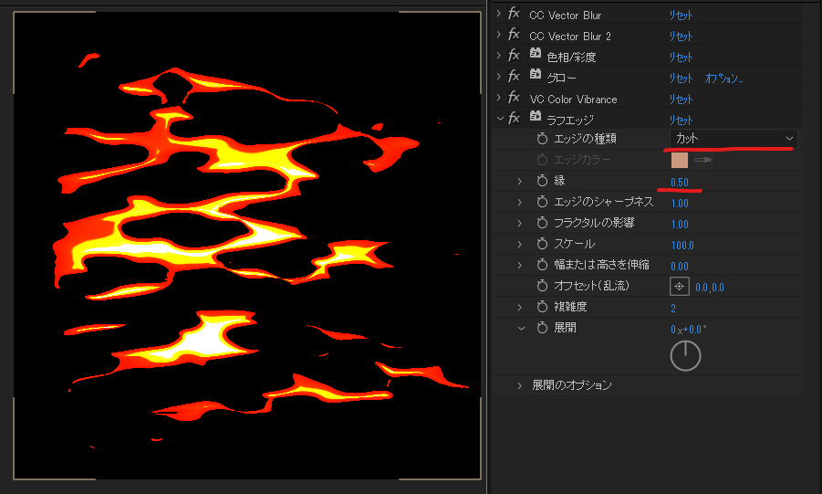Click 32-bit icon beside ラフエッジ
This screenshot has height=494, width=822.
point(536,115)
